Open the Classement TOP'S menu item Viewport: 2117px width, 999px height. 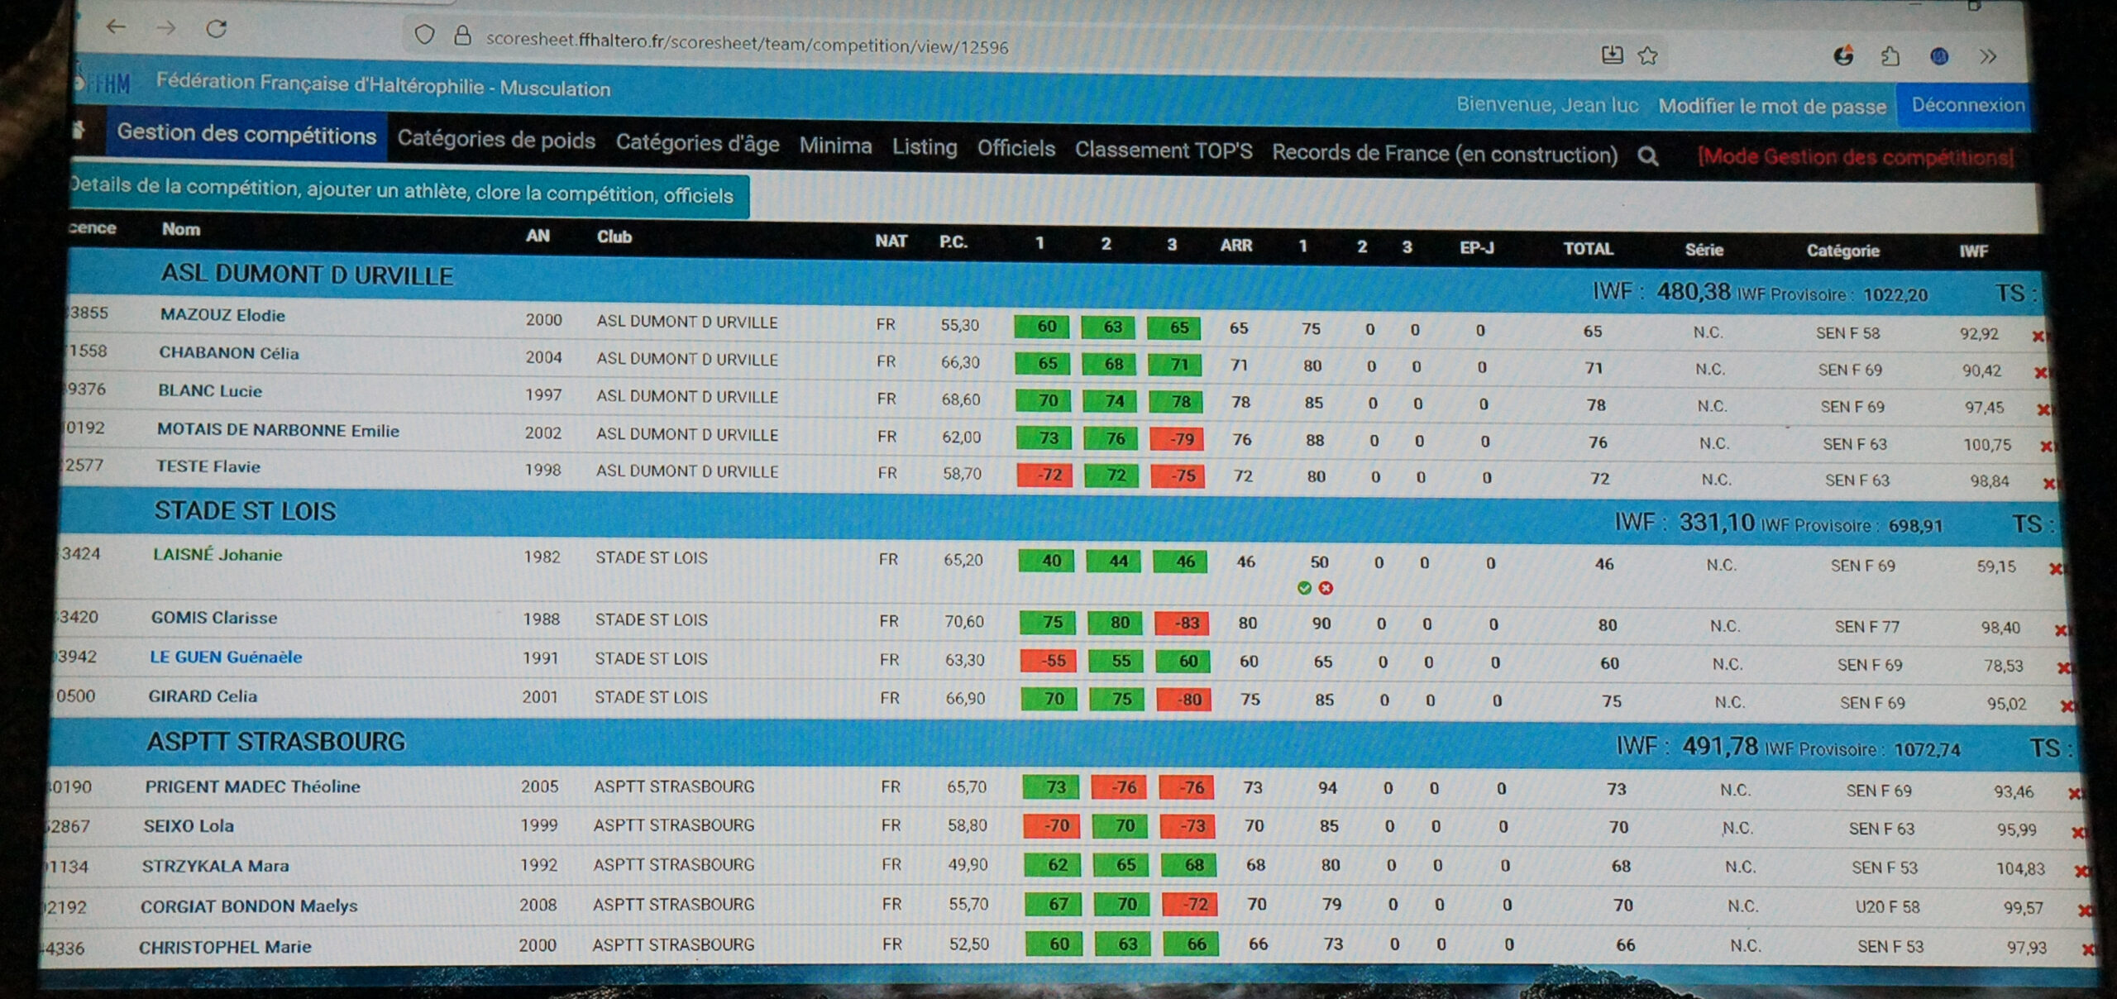(x=1163, y=151)
